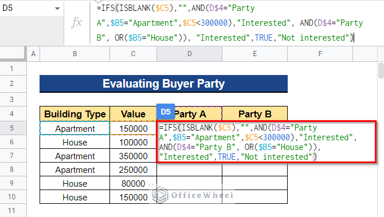Select column C header
The image size is (384, 217).
[x=133, y=54]
